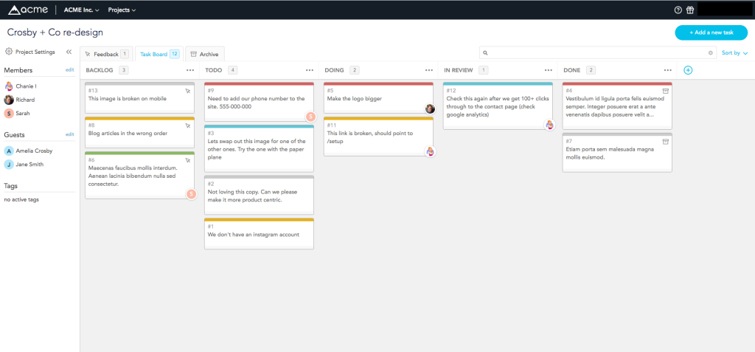Click the BACKLOG count badge 3
Screen dimensions: 755x352
124,70
